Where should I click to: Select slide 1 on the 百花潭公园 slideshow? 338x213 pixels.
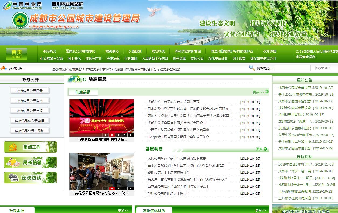tap(106, 188)
